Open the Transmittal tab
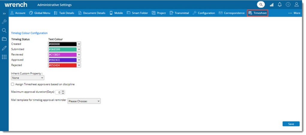The height and width of the screenshot is (135, 306). pyautogui.click(x=179, y=13)
